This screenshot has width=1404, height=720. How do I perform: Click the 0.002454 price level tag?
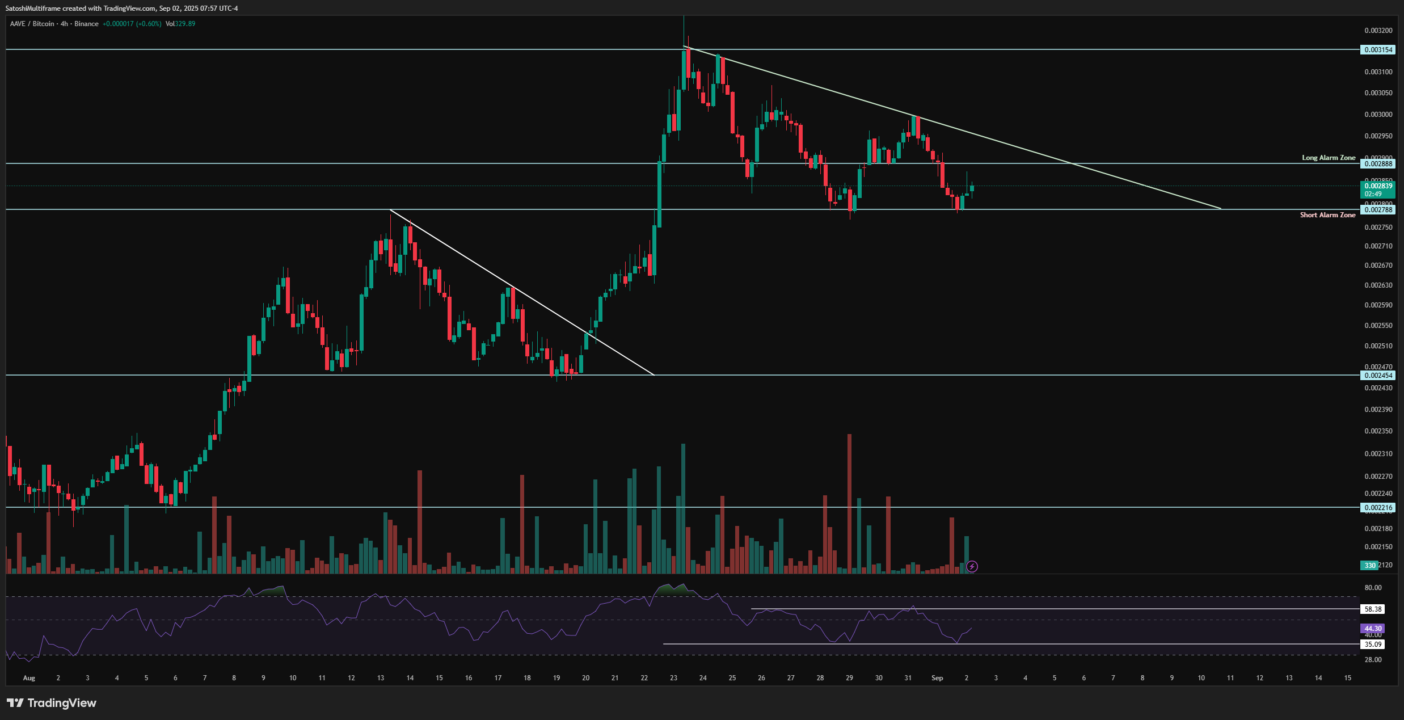pyautogui.click(x=1378, y=376)
